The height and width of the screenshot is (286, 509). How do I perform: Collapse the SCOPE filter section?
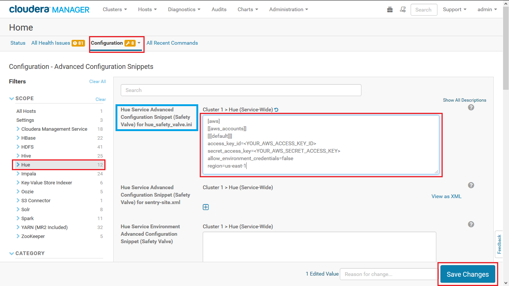coord(12,99)
